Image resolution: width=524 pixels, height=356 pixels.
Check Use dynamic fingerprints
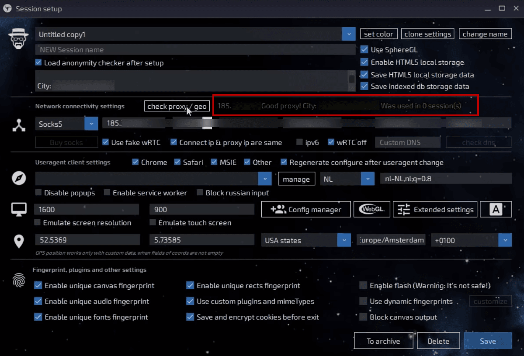point(363,301)
